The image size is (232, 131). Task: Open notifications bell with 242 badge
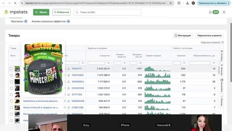point(214,12)
